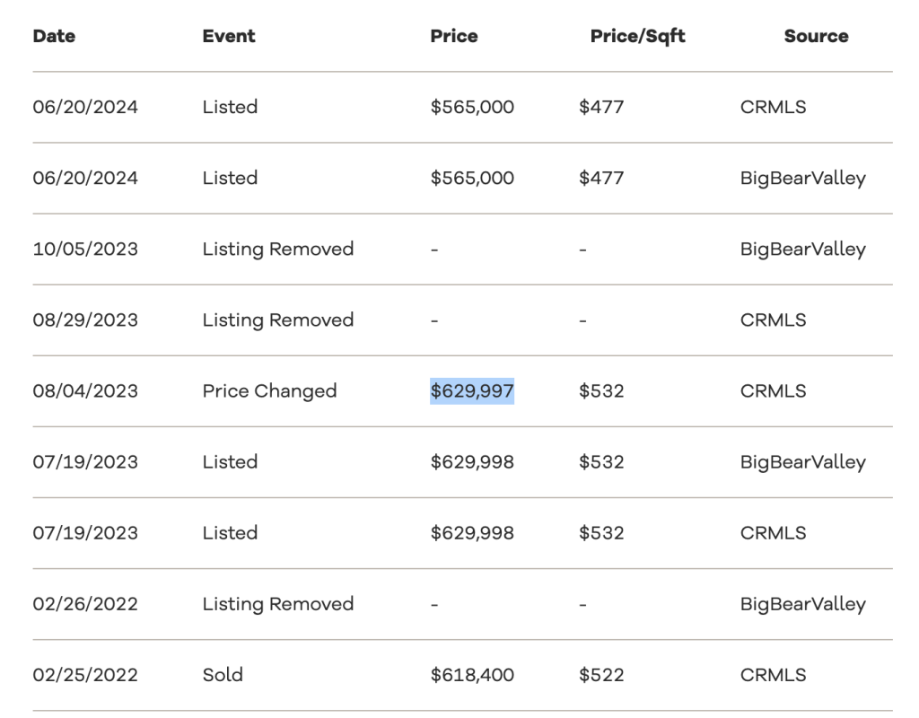Image resolution: width=919 pixels, height=718 pixels.
Task: Click the highlighted $629,997 price
Action: (x=472, y=391)
